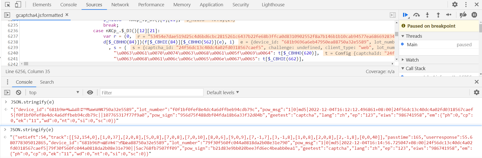
Task: Click the console Filter input field
Action: 152,92
